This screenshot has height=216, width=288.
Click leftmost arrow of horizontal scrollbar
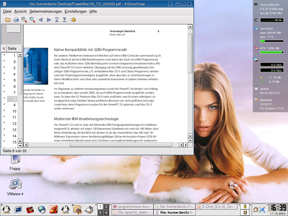pyautogui.click(x=26, y=145)
